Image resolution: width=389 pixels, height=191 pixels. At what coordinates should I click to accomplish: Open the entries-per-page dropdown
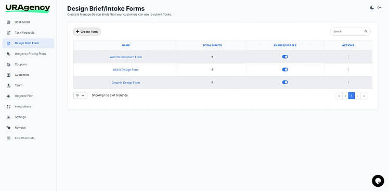80,95
